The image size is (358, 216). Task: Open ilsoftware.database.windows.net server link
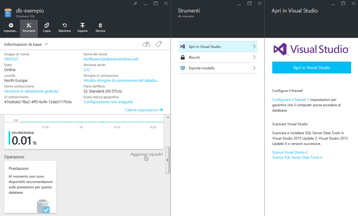pyautogui.click(x=111, y=59)
